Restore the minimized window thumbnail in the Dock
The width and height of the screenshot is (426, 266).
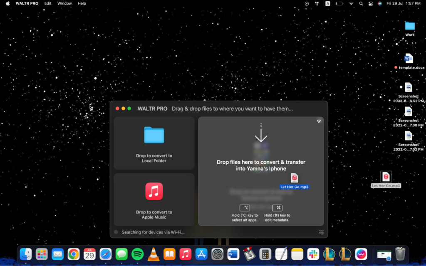(384, 254)
